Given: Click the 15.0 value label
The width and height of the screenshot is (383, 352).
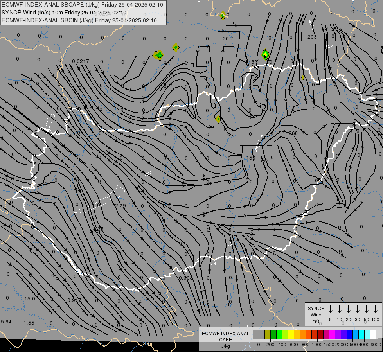Looking at the screenshot, I should [x=30, y=299].
